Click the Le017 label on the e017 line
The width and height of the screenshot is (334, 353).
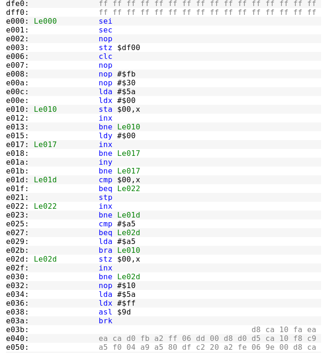(x=45, y=144)
